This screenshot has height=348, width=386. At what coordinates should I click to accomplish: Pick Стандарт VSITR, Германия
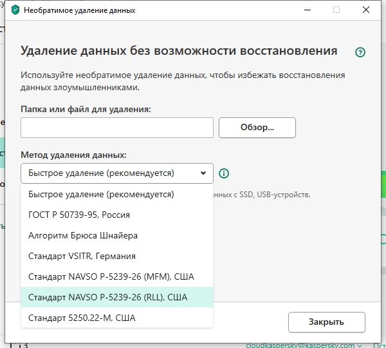(117, 256)
